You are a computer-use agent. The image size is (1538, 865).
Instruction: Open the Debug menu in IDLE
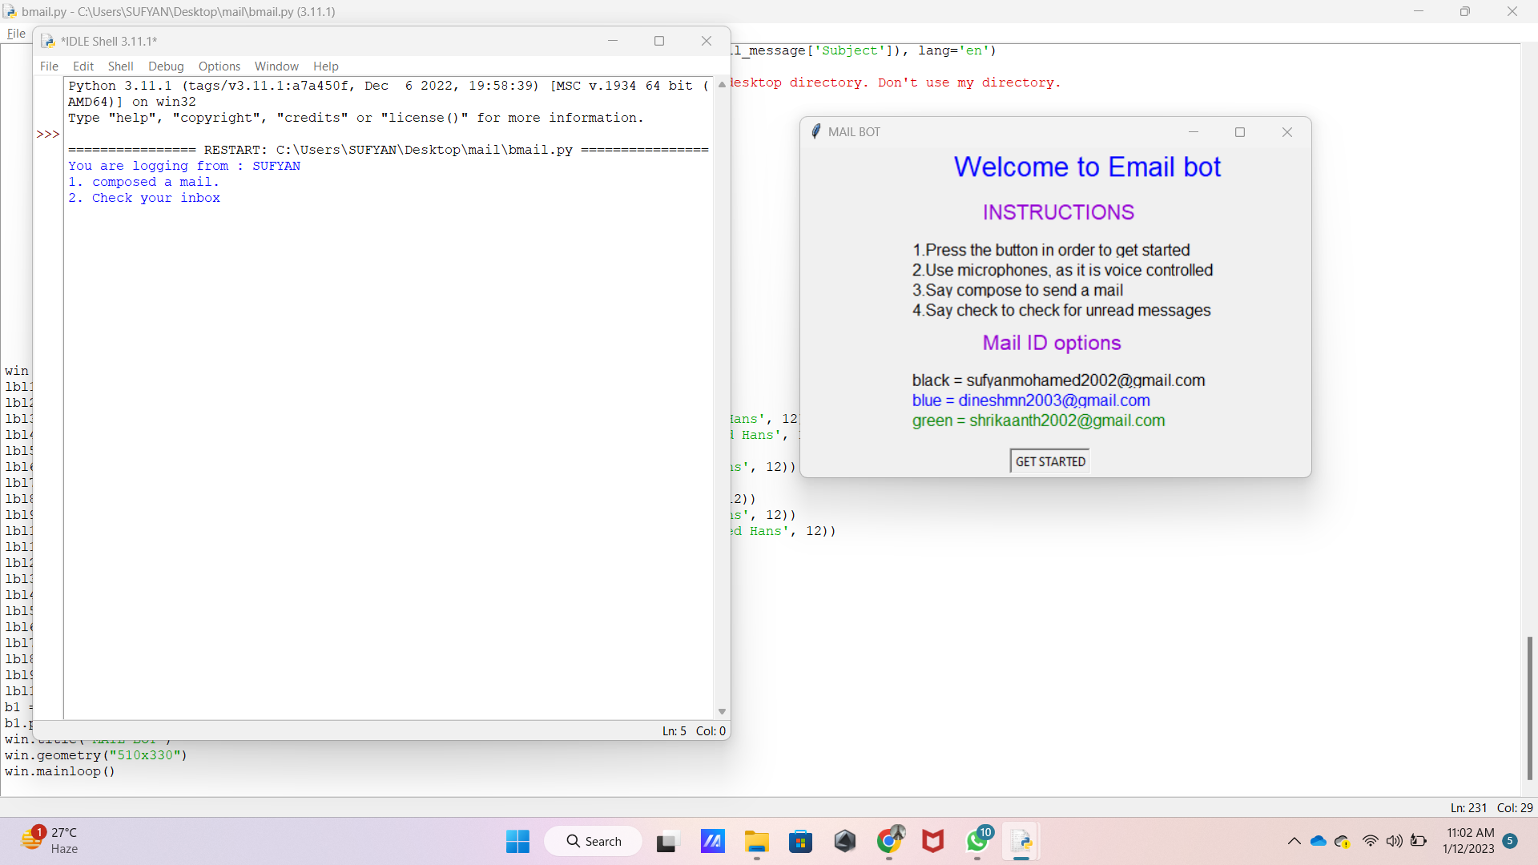[166, 66]
